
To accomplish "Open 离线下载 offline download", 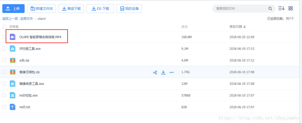I will 71,9.
